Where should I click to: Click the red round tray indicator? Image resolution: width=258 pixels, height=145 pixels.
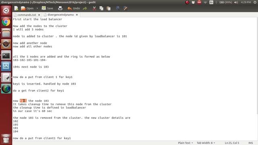pos(187,2)
